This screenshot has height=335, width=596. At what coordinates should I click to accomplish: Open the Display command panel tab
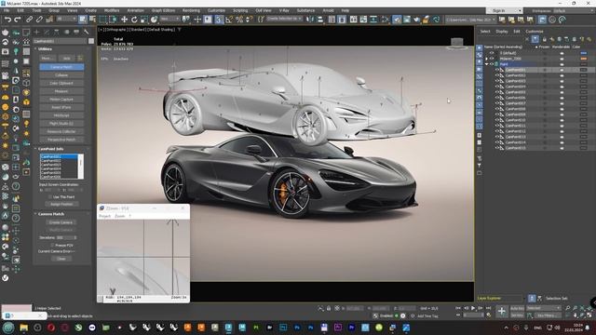76,32
